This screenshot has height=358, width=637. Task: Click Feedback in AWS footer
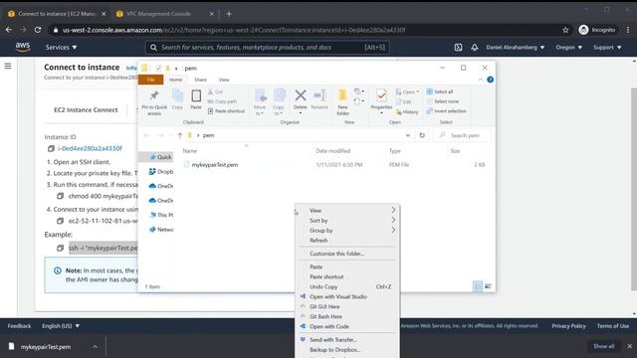19,326
